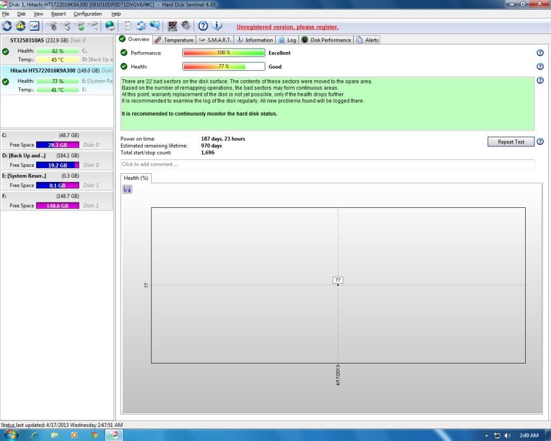Click the taskbar volume speaker icon
Screen dimensions: 551x441
(507, 436)
